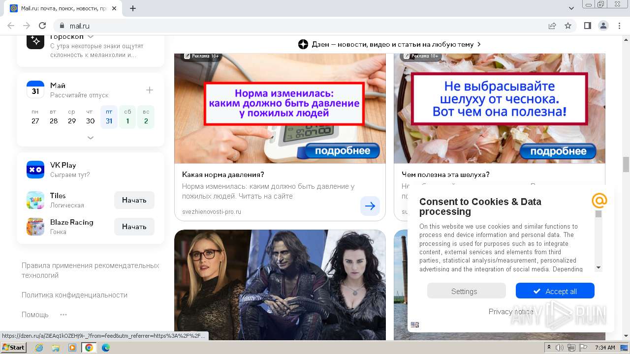
Task: Open the calendar 31 icon
Action: (35, 90)
